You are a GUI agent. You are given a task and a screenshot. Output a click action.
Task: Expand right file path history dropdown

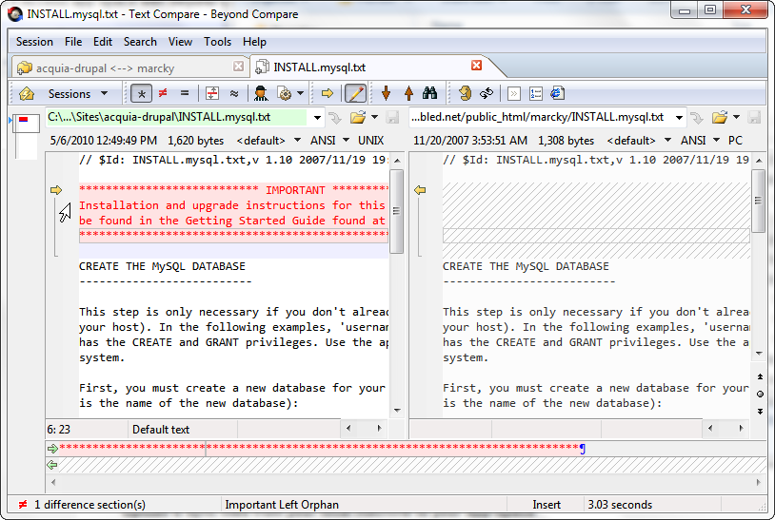[x=679, y=118]
